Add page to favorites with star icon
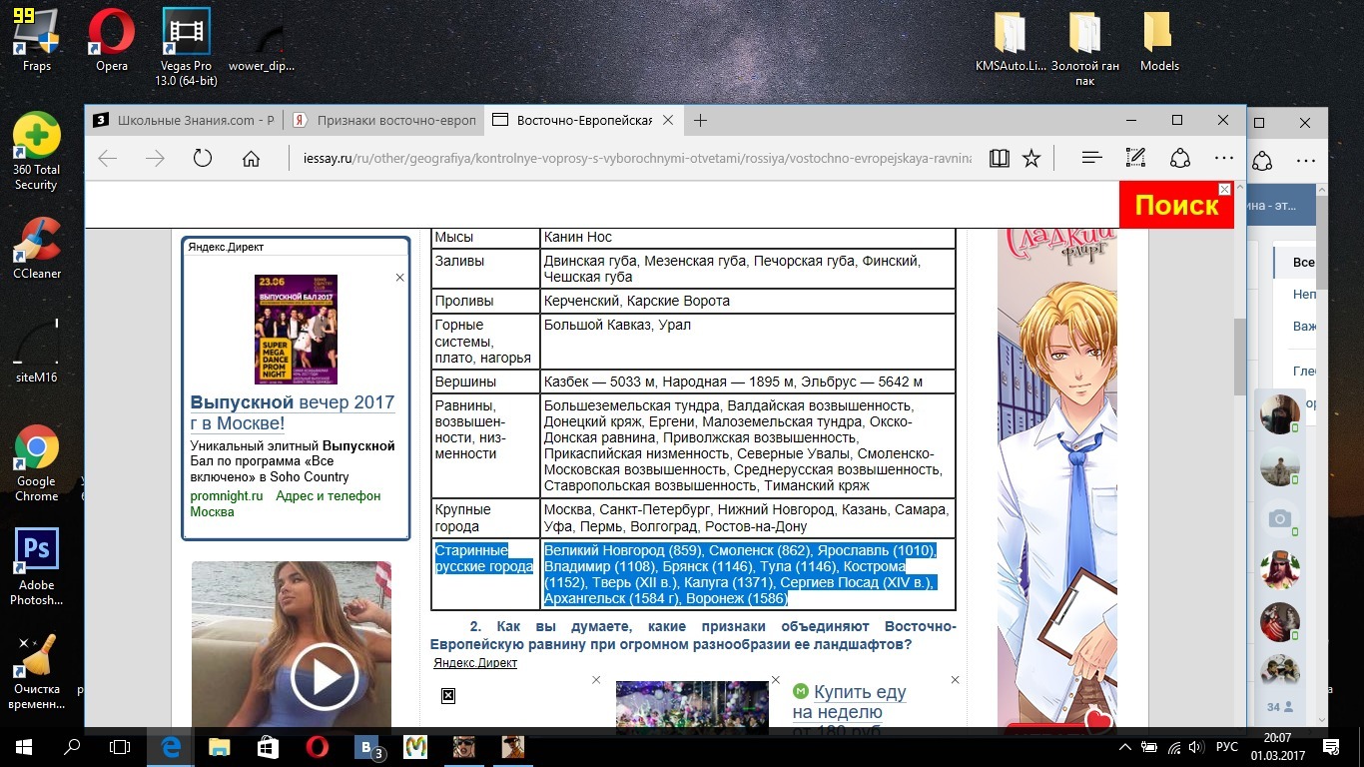Image resolution: width=1364 pixels, height=767 pixels. (x=1031, y=158)
